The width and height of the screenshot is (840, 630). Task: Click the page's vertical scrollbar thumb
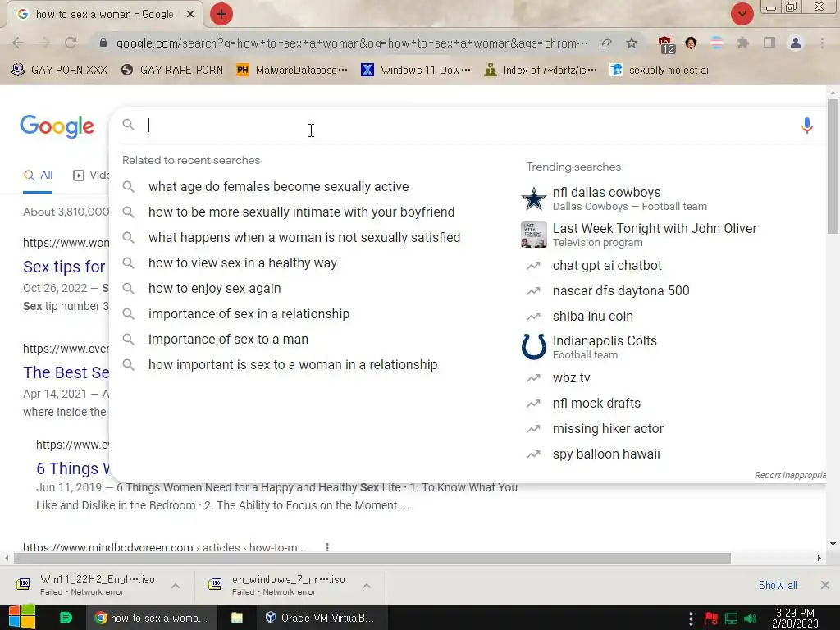(x=833, y=166)
